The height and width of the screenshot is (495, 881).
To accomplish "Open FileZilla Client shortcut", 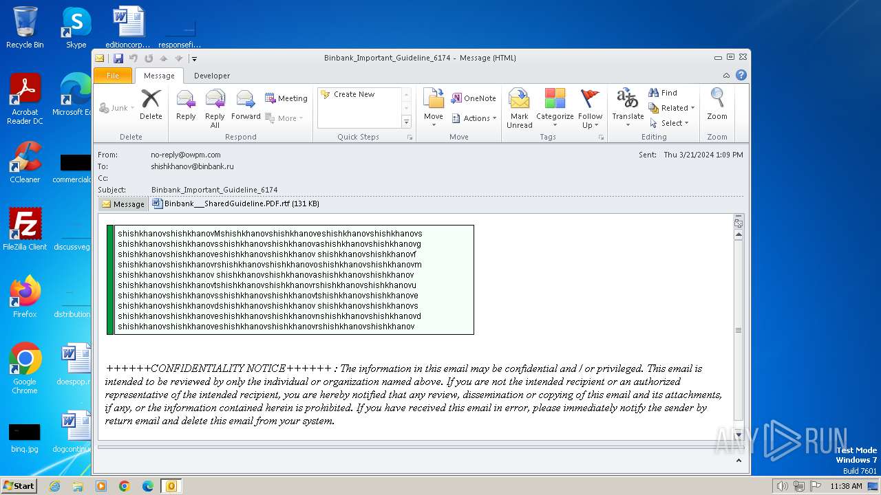I will tap(25, 230).
